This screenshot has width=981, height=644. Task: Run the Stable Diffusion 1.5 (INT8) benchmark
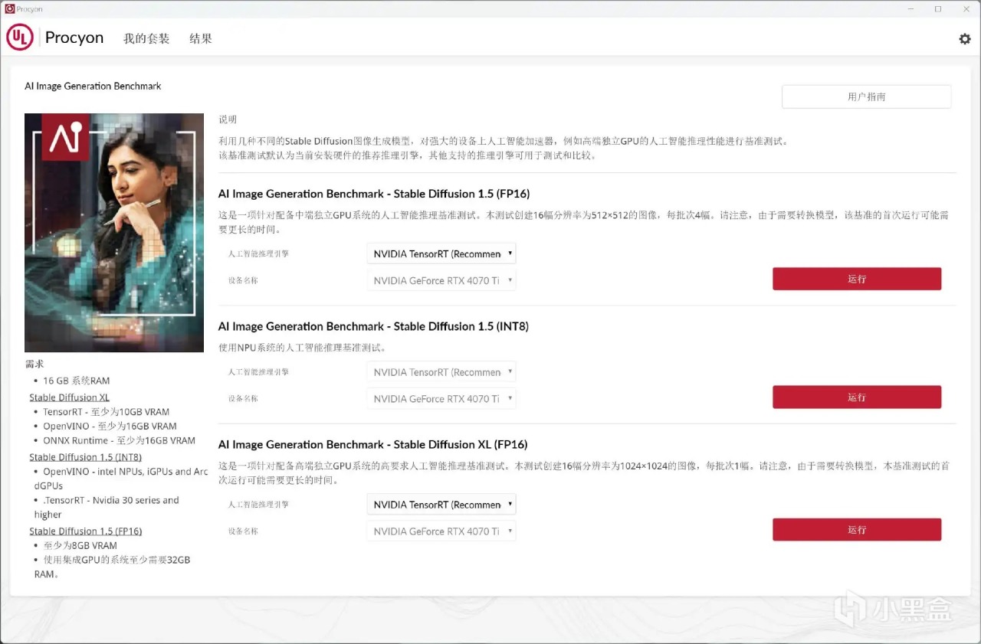pos(857,397)
